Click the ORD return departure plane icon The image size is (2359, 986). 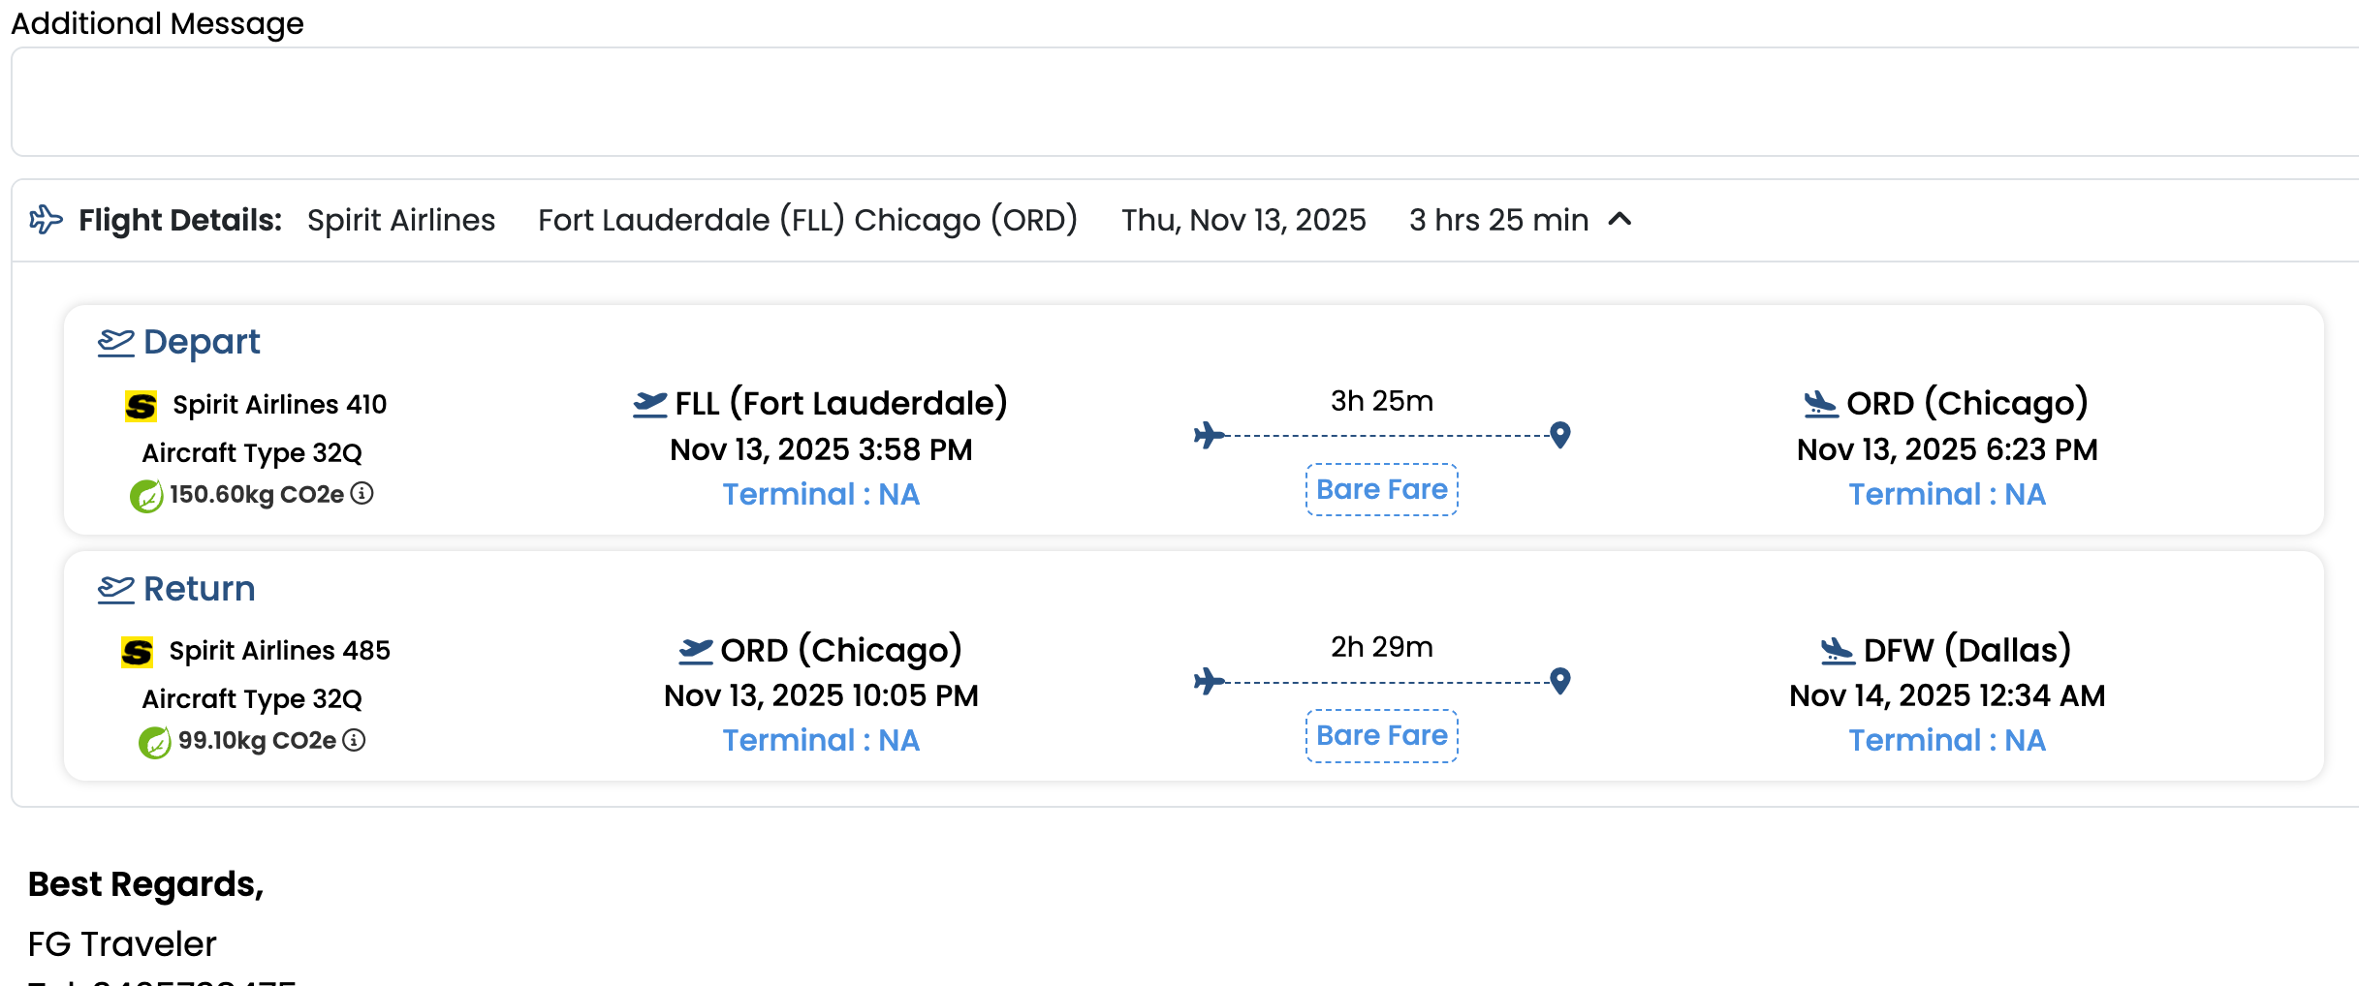click(x=696, y=650)
